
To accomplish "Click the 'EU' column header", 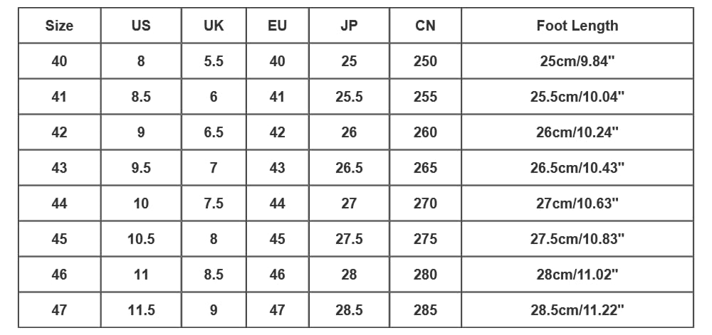I will [x=277, y=26].
